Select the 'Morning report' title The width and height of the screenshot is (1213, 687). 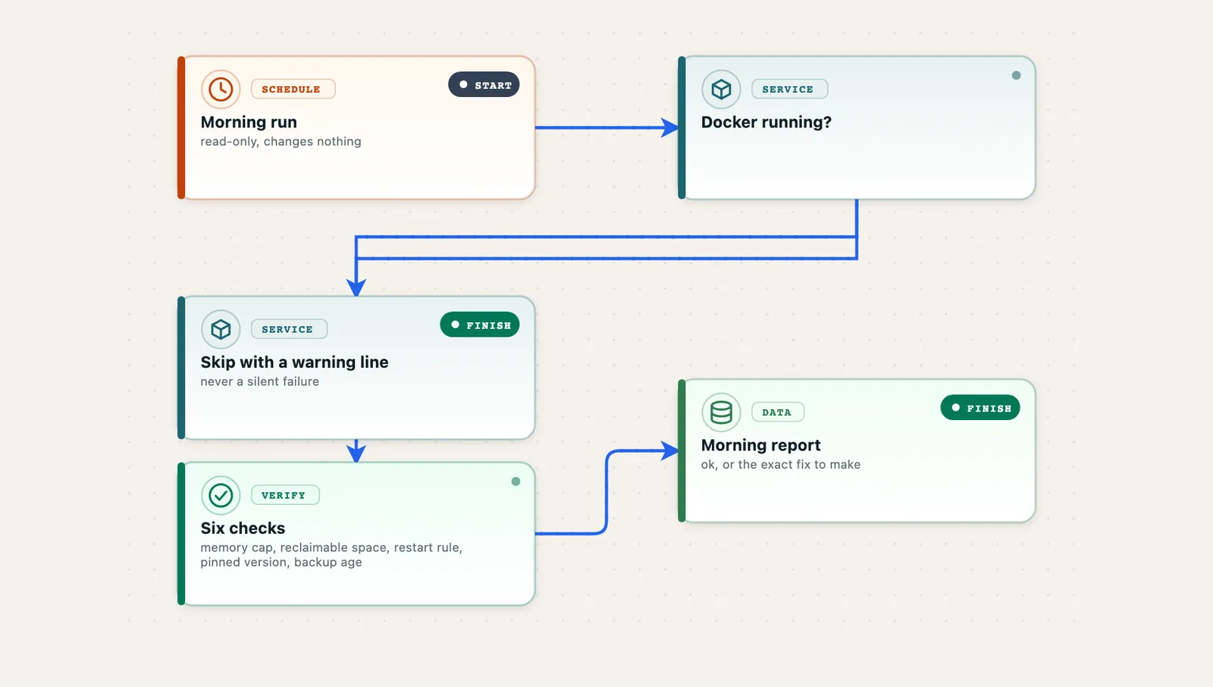(760, 445)
